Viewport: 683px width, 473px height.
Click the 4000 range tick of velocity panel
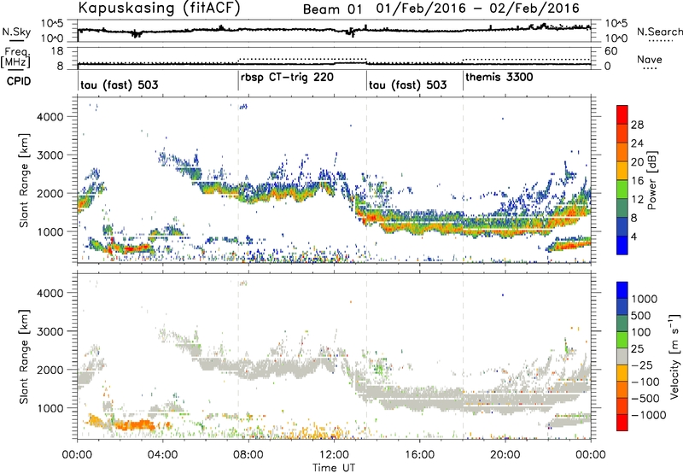pos(50,293)
